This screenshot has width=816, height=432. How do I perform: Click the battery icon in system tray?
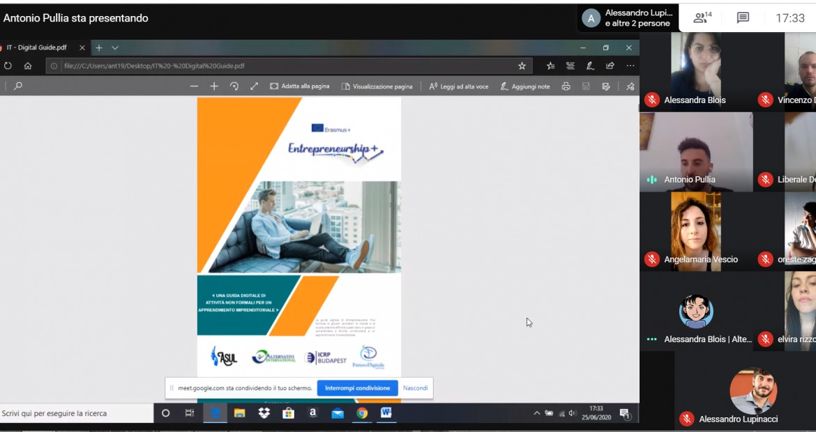click(549, 413)
